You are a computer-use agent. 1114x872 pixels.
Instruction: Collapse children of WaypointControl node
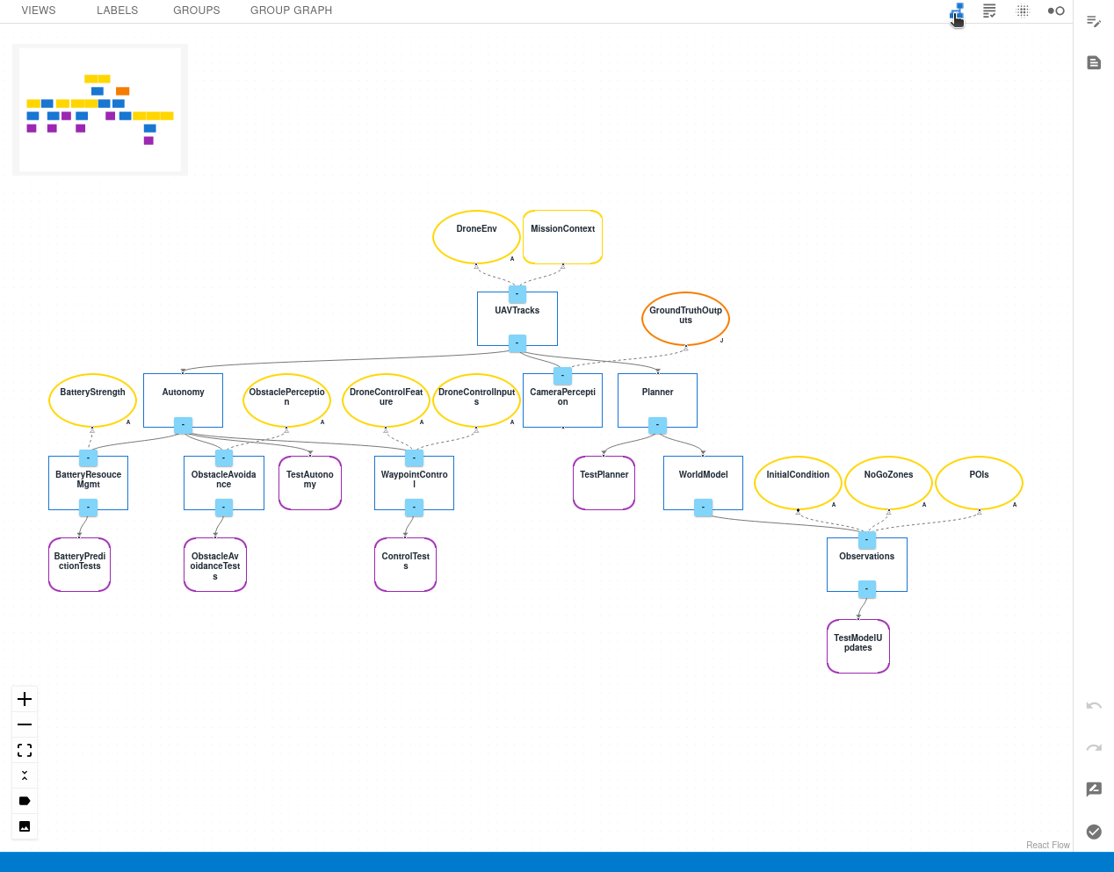coord(414,508)
